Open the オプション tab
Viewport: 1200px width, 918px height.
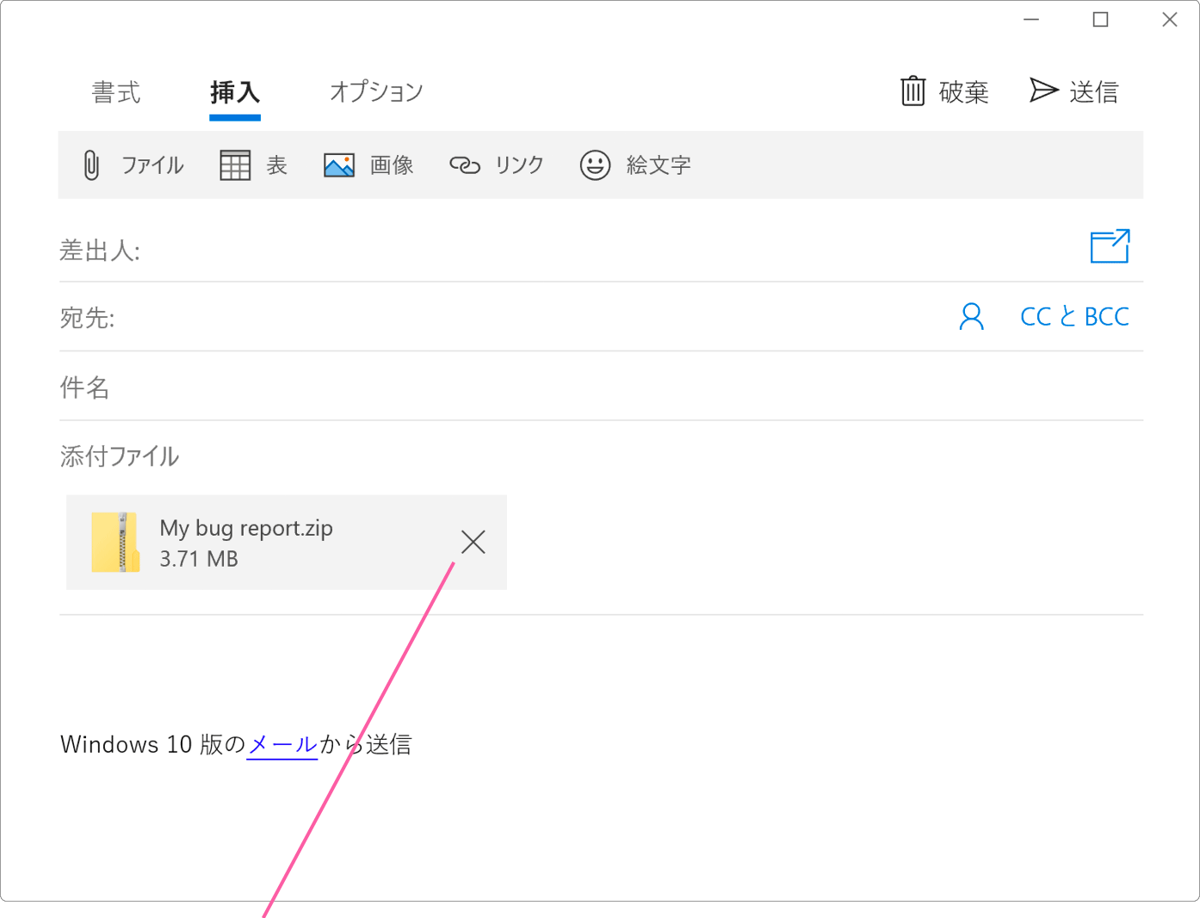pos(376,92)
